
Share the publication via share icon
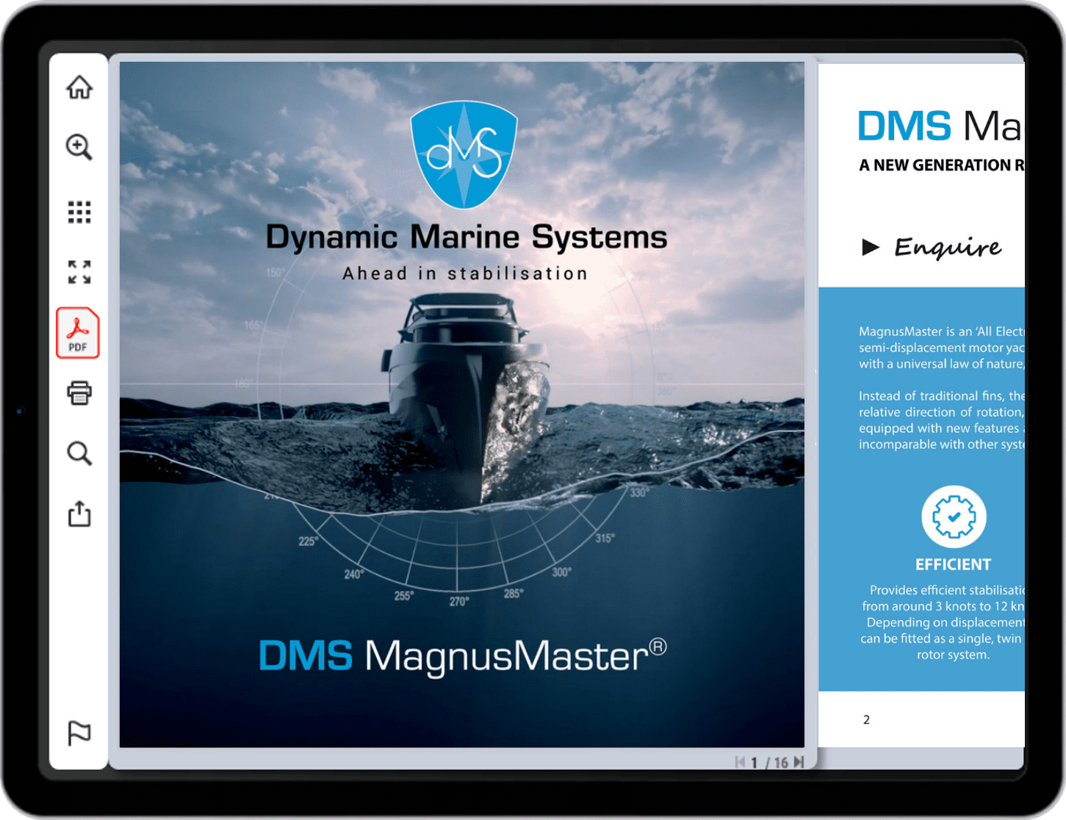79,514
